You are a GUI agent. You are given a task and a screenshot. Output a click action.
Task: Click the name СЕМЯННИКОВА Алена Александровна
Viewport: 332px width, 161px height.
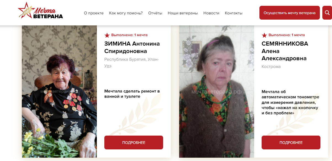[285, 51]
